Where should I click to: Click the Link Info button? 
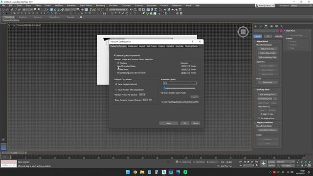click(x=278, y=36)
